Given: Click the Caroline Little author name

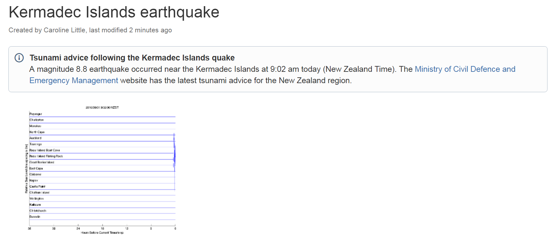Looking at the screenshot, I should (65, 30).
